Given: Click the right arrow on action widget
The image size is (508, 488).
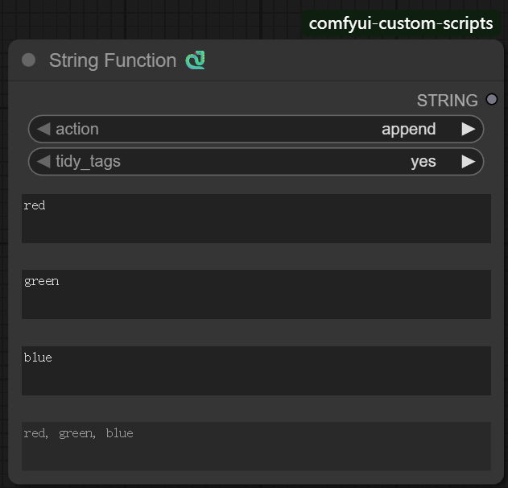Looking at the screenshot, I should point(468,129).
